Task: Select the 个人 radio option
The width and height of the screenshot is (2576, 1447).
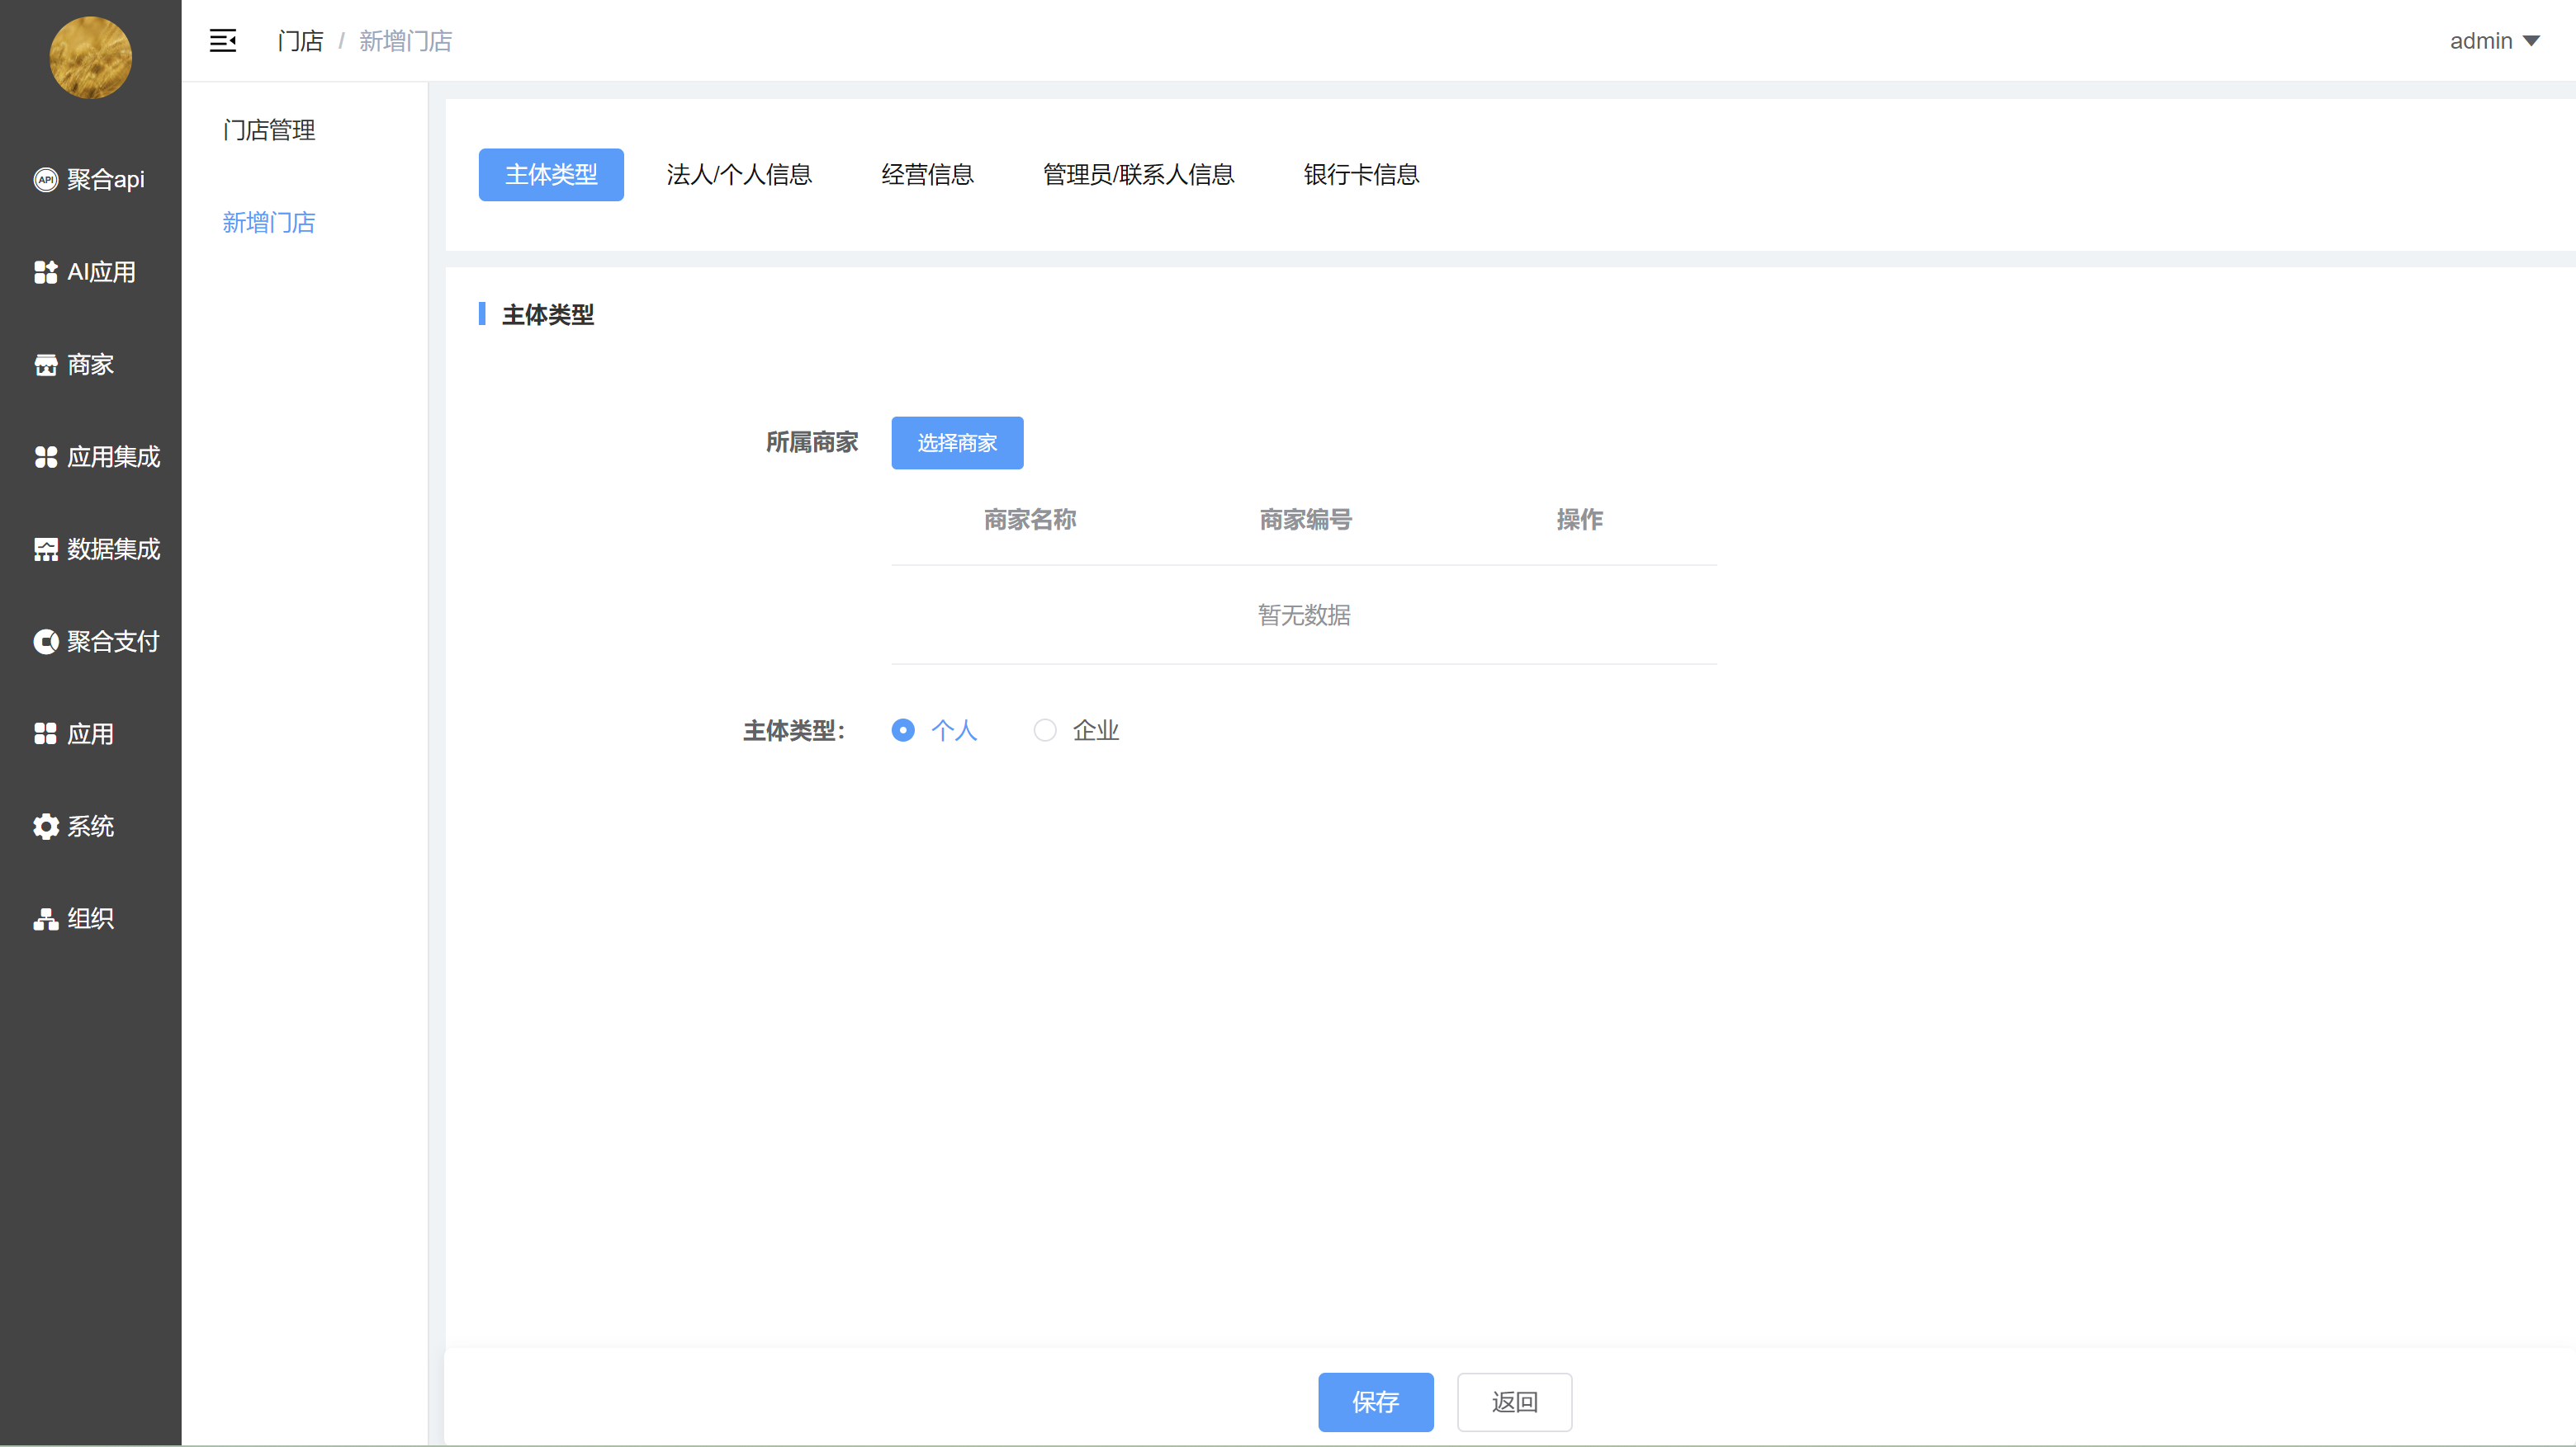Action: tap(903, 730)
